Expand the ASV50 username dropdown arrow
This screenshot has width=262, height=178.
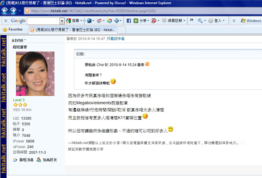[x=25, y=40]
